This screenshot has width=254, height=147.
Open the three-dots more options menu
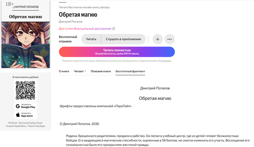coord(169,39)
